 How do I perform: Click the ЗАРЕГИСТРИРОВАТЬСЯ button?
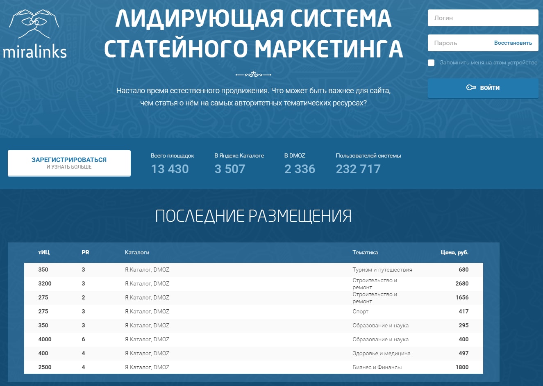(69, 163)
